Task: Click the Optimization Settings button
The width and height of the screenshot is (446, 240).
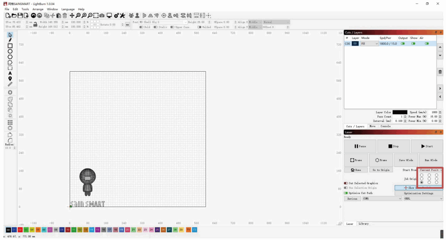Action: pos(418,193)
